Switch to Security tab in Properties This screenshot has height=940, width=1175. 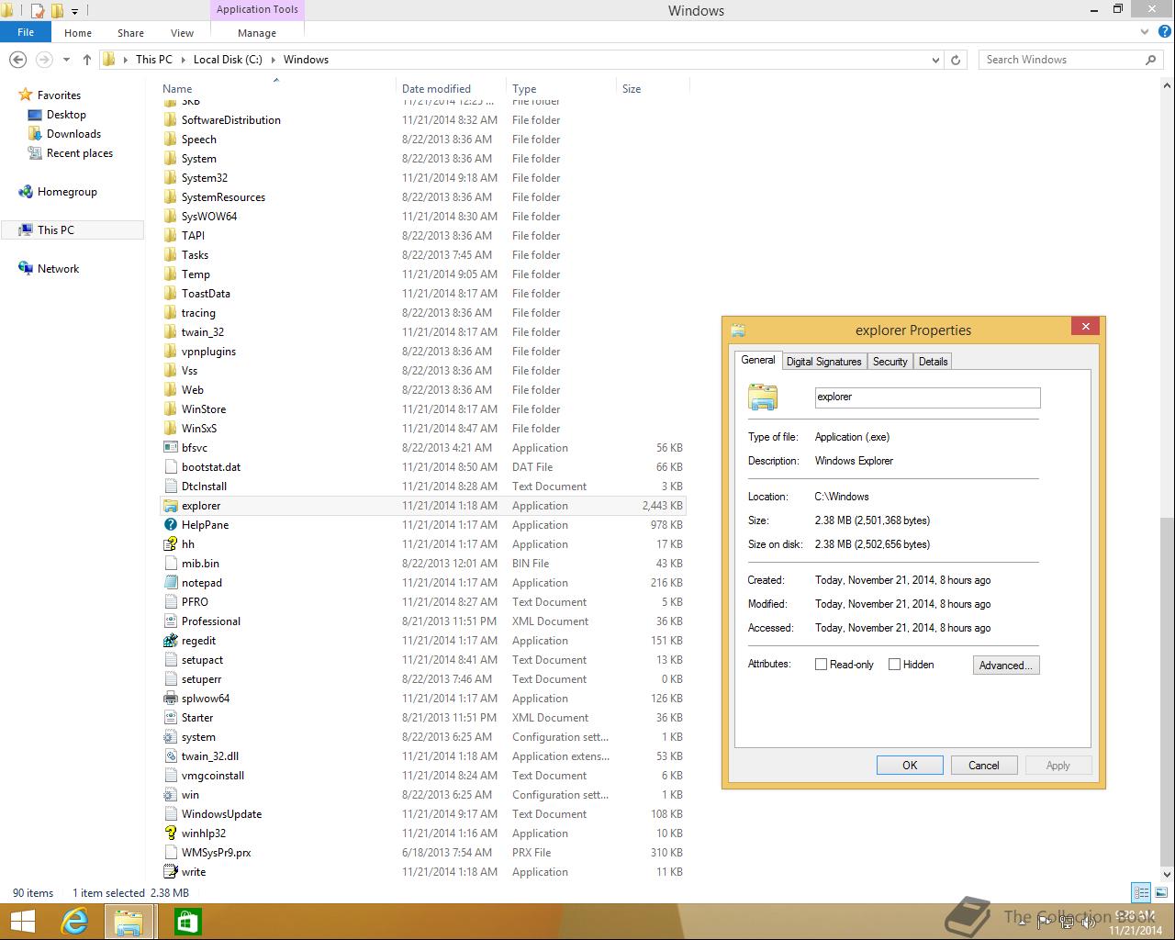click(x=890, y=362)
